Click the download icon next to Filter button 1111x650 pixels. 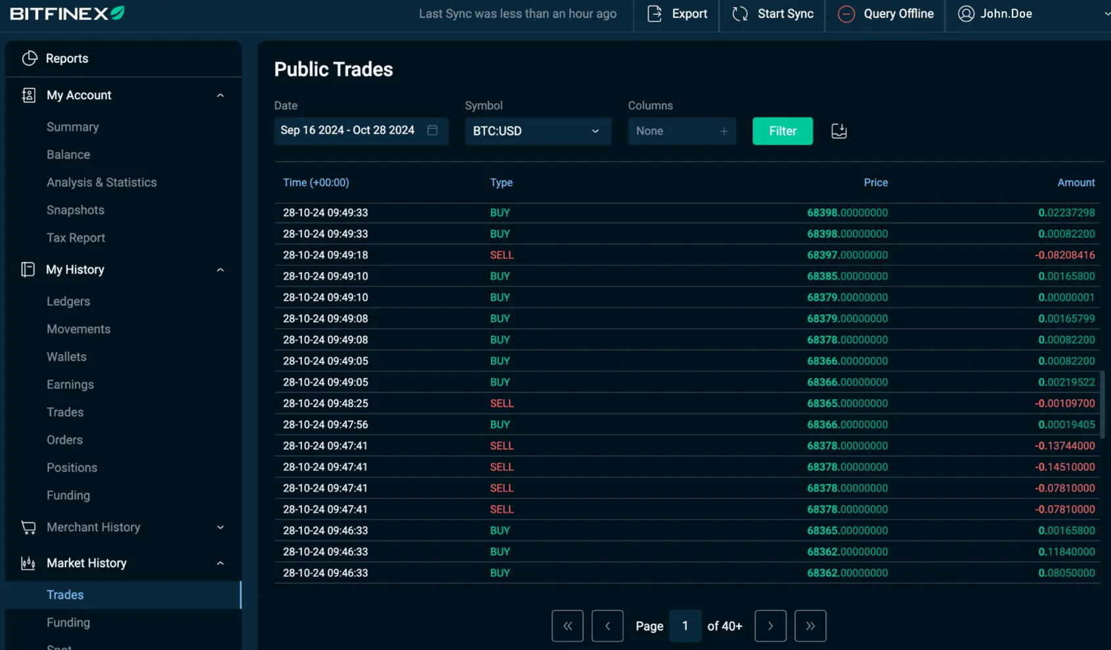839,131
